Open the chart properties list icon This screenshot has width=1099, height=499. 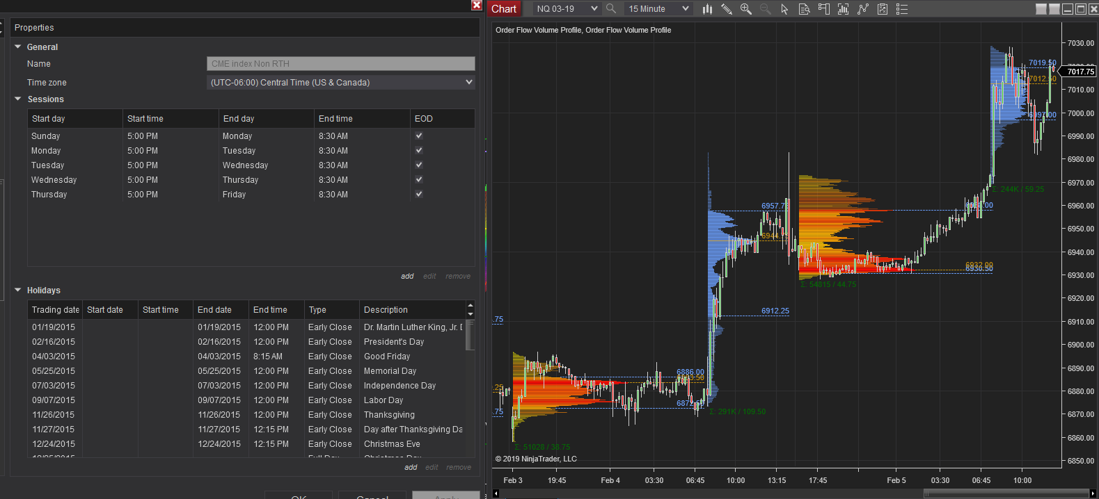coord(902,9)
